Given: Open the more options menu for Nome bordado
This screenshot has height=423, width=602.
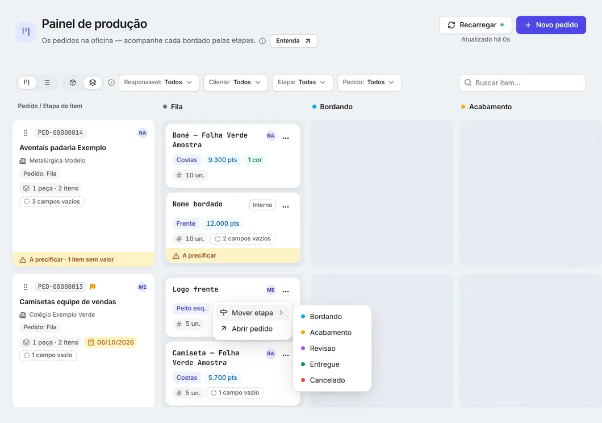Looking at the screenshot, I should click(x=286, y=207).
